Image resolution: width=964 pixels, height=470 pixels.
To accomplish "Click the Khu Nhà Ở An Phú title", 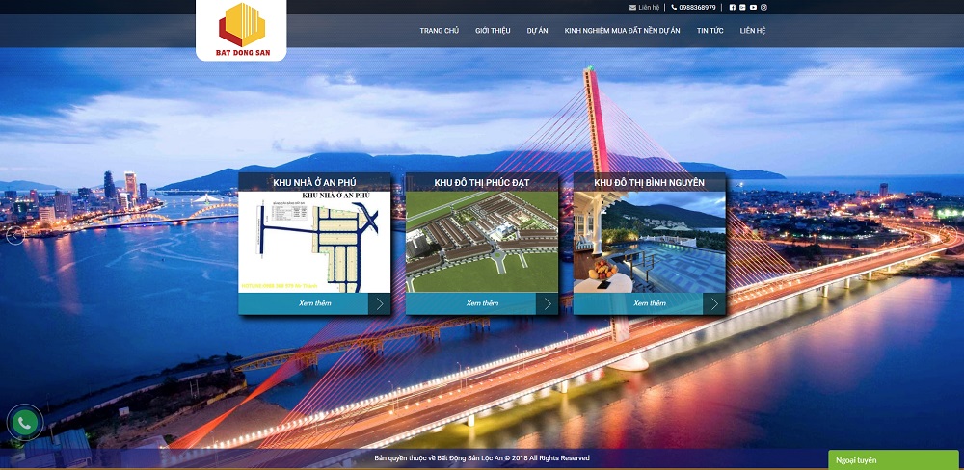I will click(315, 182).
